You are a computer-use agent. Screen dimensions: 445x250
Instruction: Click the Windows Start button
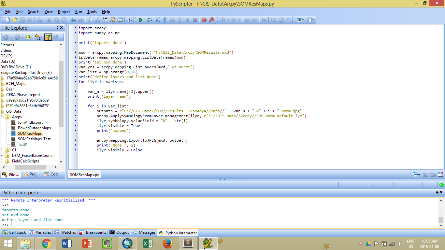click(x=8, y=243)
